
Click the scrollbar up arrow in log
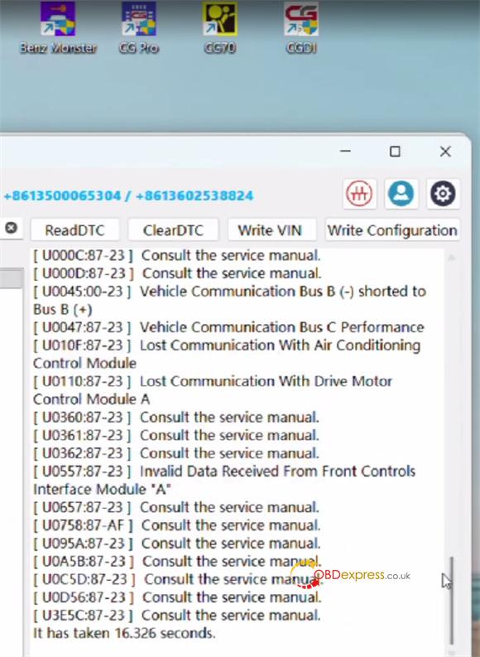click(452, 258)
